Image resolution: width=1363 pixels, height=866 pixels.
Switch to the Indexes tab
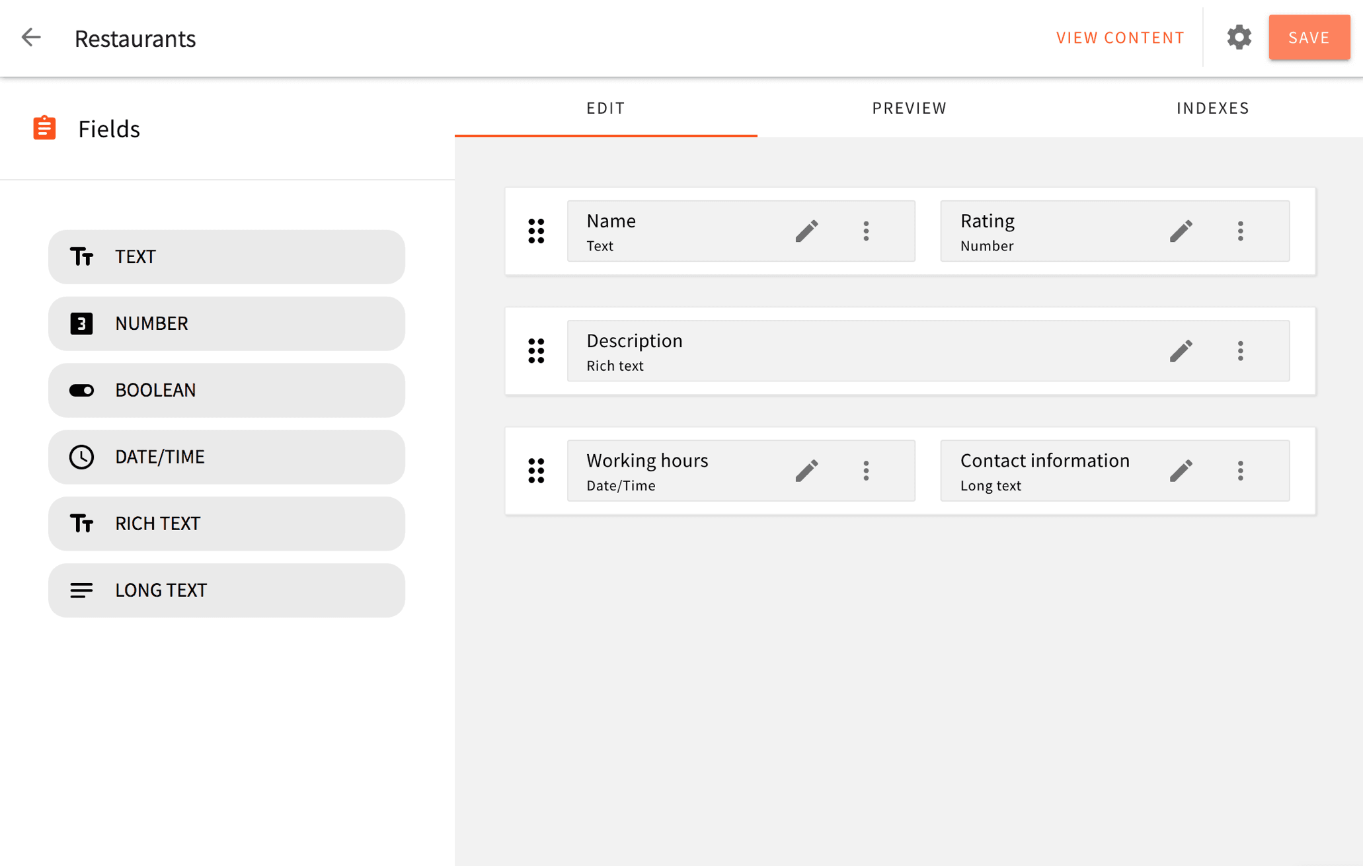click(x=1212, y=108)
